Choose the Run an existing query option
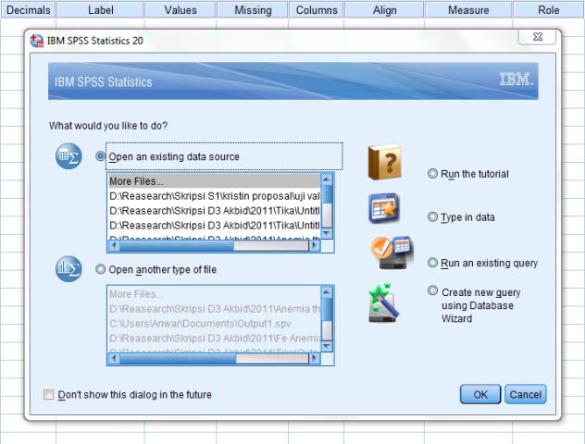Image resolution: width=585 pixels, height=444 pixels. [432, 263]
